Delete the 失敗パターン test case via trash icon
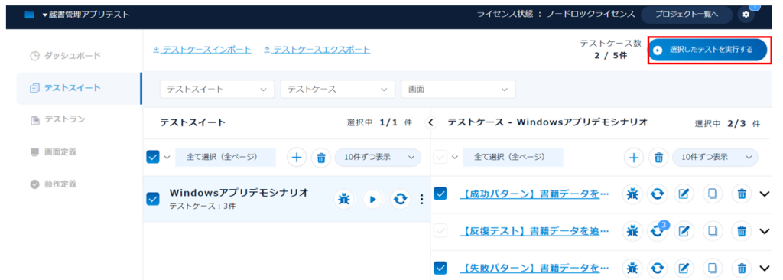The height and width of the screenshot is (280, 783). coord(742,268)
